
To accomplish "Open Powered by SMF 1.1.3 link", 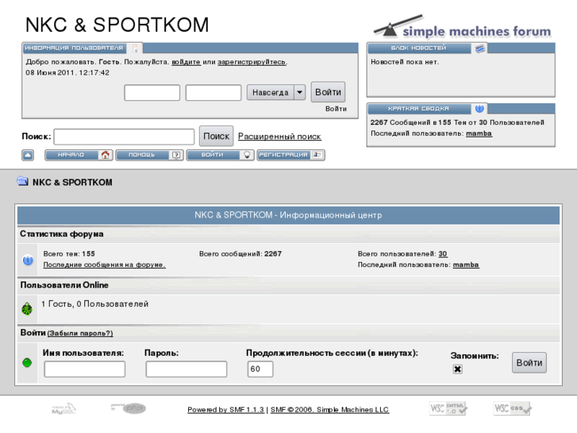I will [225, 409].
